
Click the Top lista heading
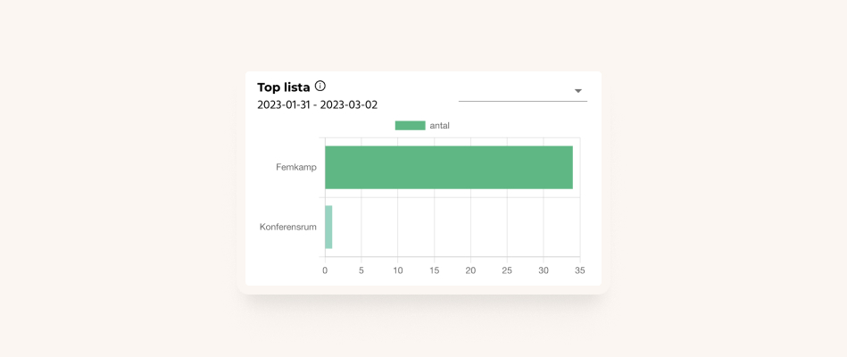click(284, 87)
